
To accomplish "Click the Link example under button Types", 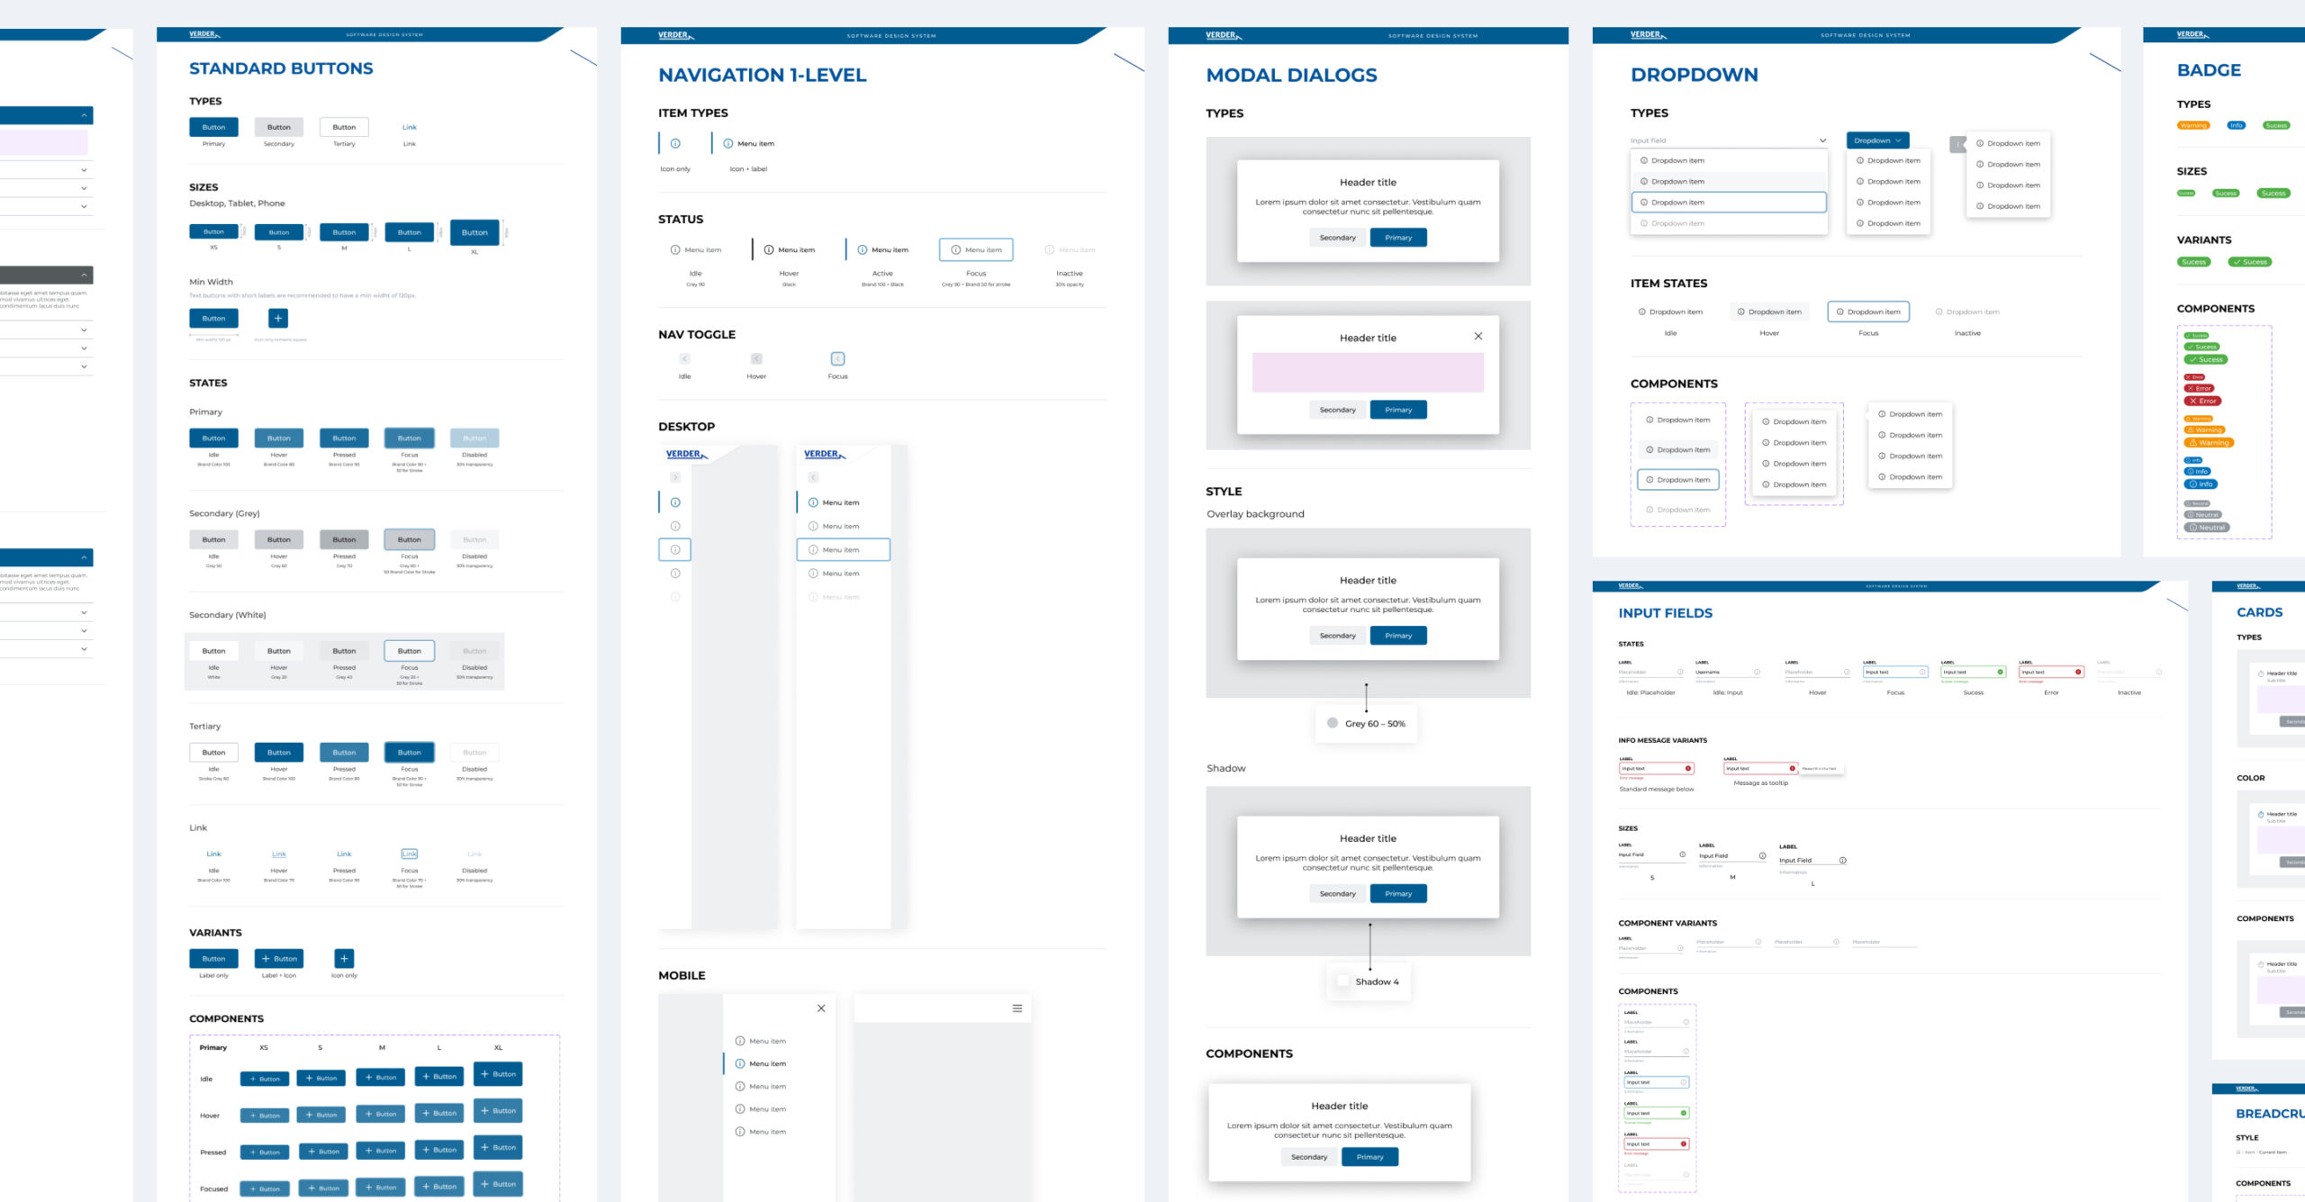I will point(409,127).
